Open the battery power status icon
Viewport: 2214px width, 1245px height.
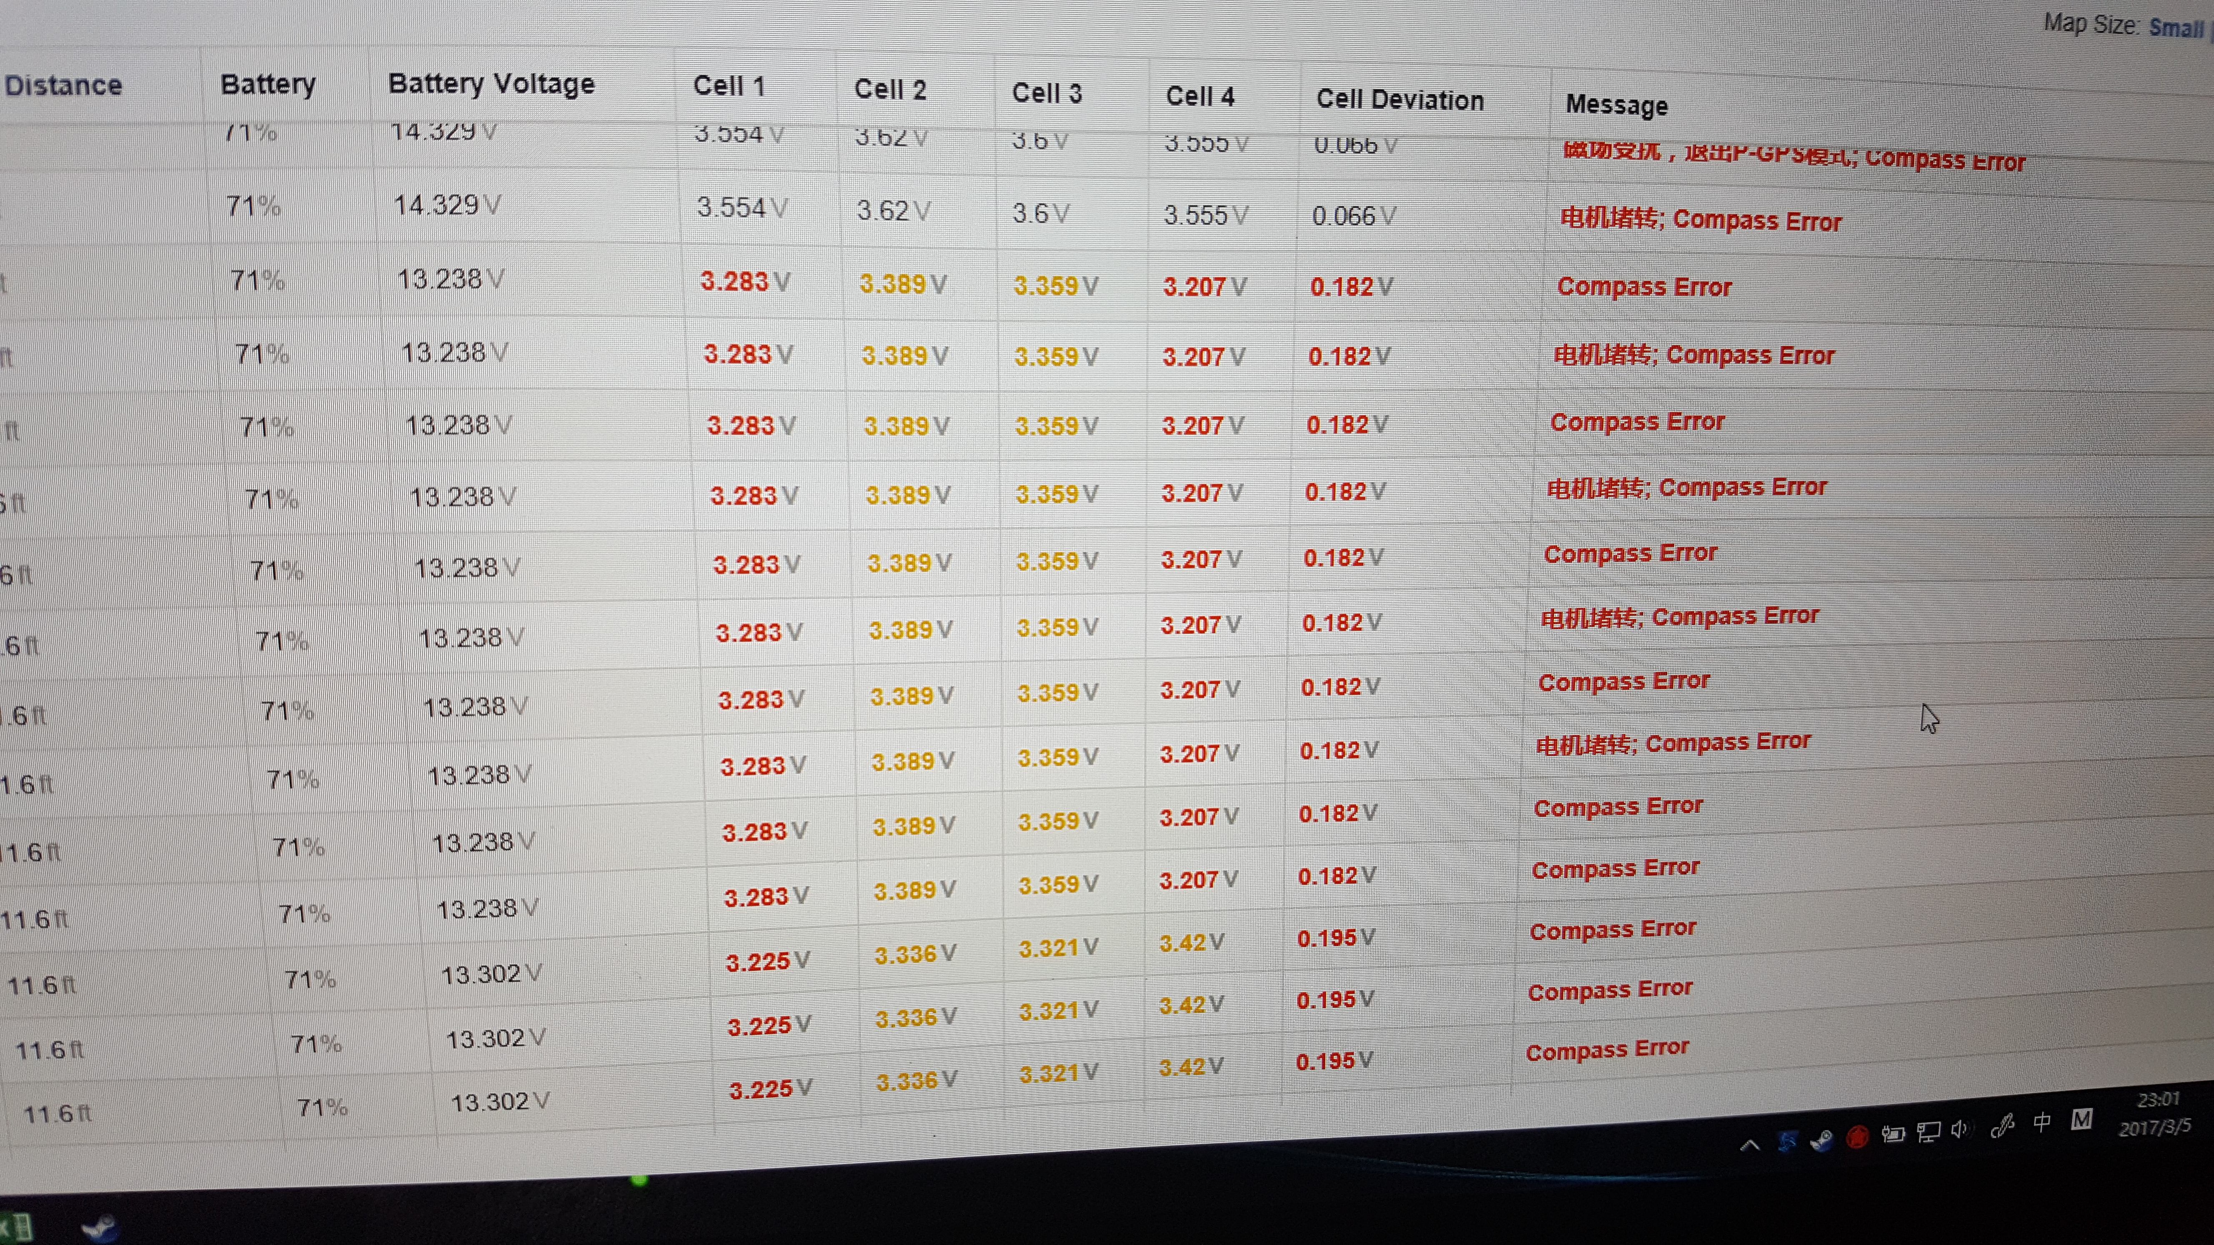[1893, 1134]
